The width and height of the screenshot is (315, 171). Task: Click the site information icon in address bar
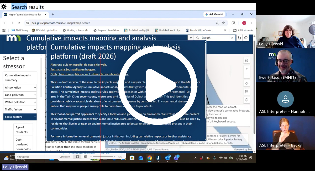click(28, 23)
